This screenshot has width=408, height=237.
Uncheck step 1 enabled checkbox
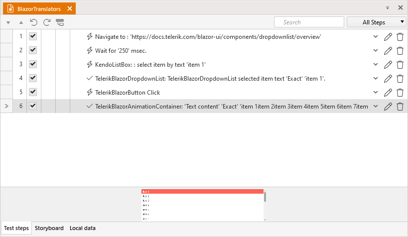click(33, 36)
